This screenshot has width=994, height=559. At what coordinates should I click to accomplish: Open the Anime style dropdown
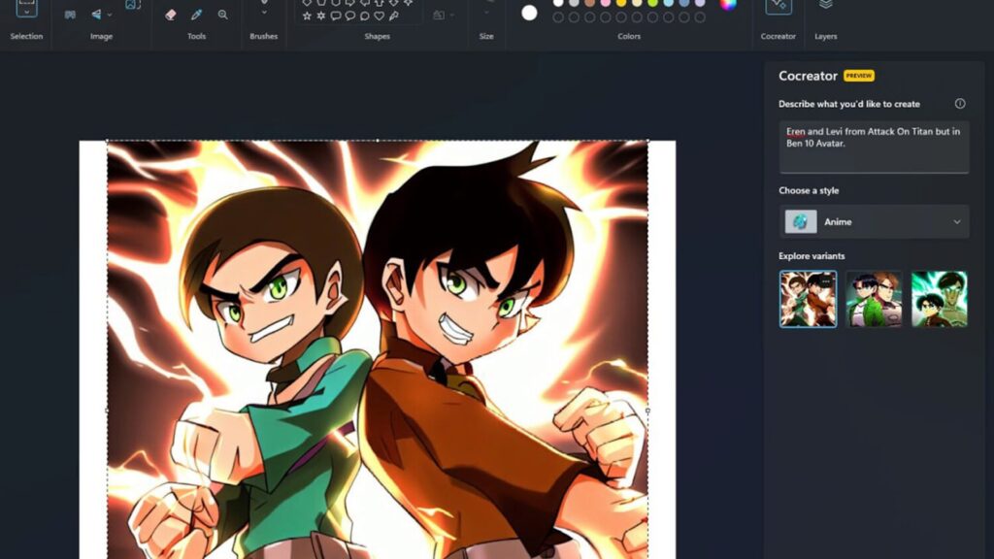(x=874, y=222)
